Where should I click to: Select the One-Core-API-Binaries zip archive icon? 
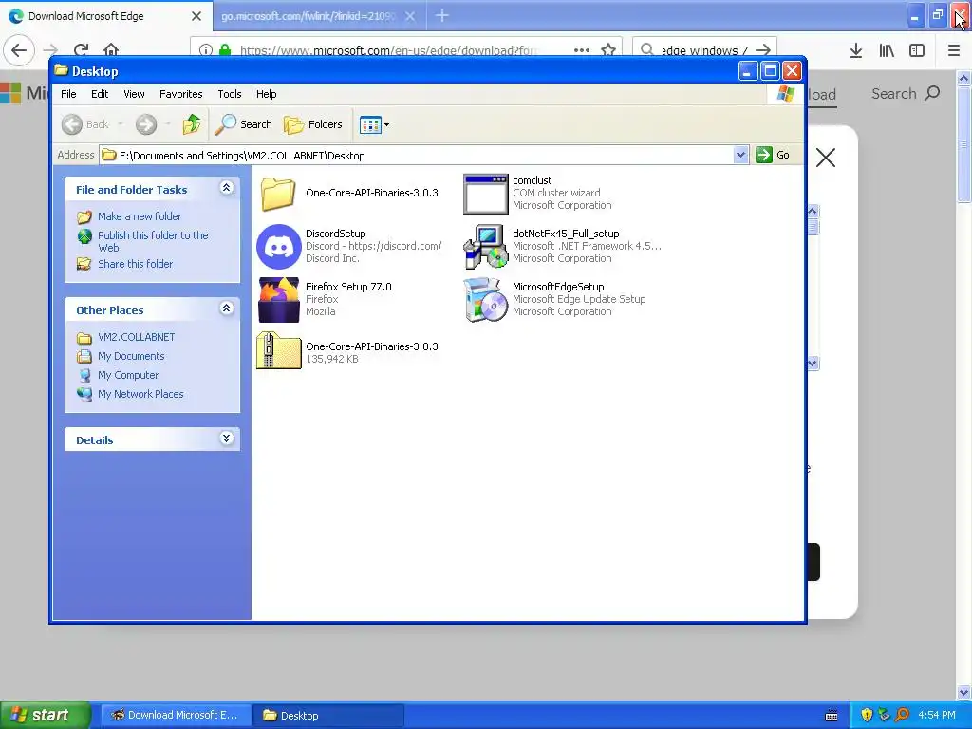(x=278, y=351)
